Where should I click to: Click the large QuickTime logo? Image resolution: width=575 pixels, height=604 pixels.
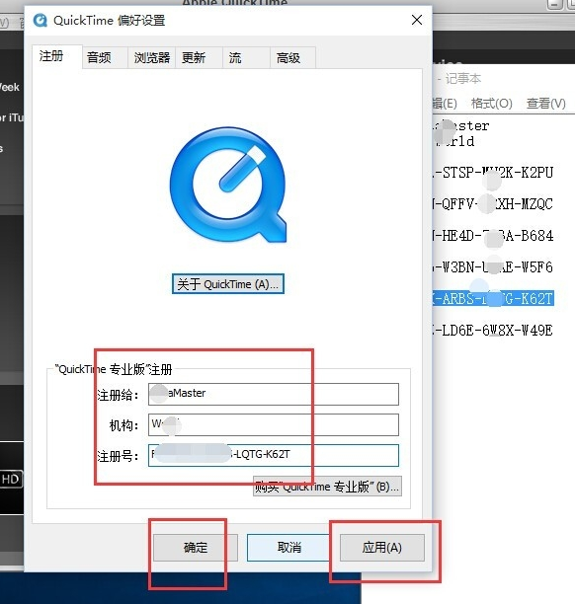228,185
